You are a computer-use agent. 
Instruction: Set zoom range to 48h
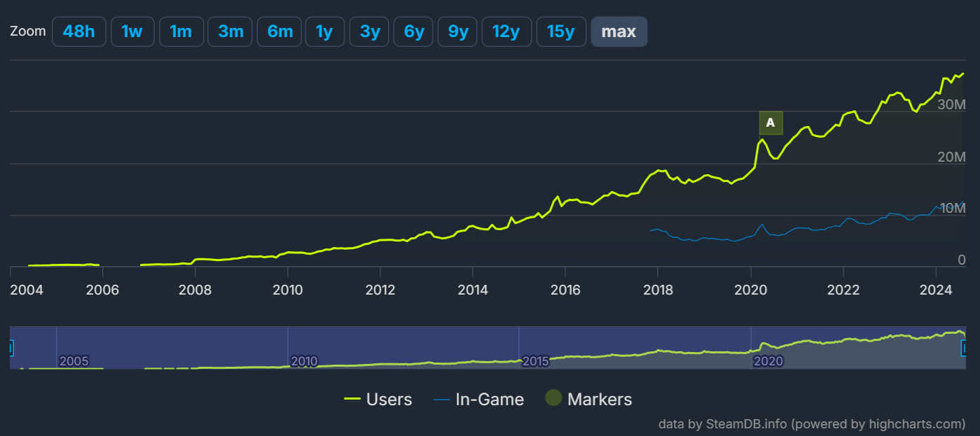coord(79,31)
